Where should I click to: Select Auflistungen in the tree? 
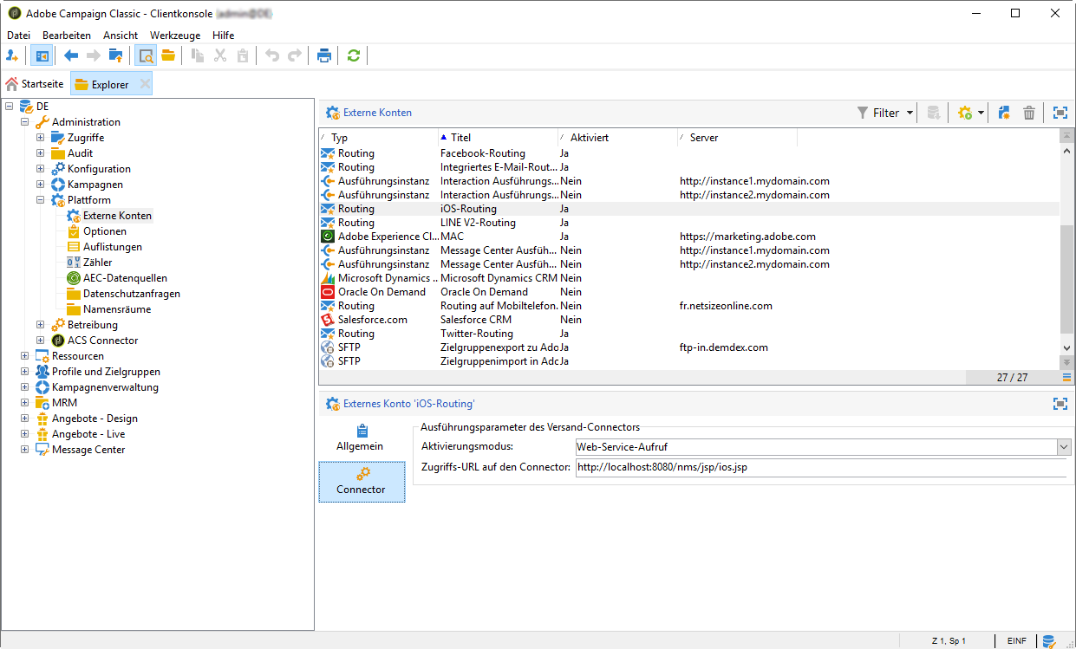pyautogui.click(x=113, y=247)
